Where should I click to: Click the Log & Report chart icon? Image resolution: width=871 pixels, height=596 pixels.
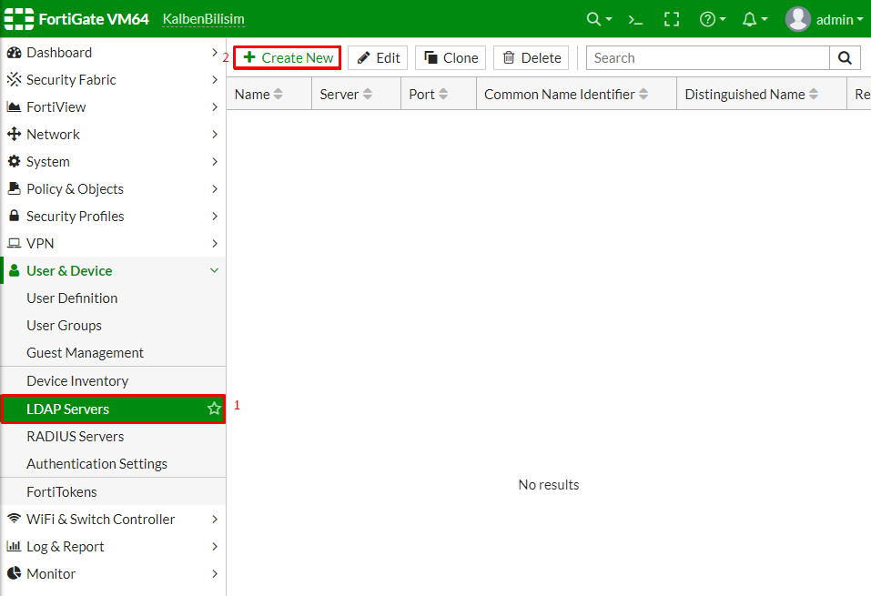(x=14, y=546)
